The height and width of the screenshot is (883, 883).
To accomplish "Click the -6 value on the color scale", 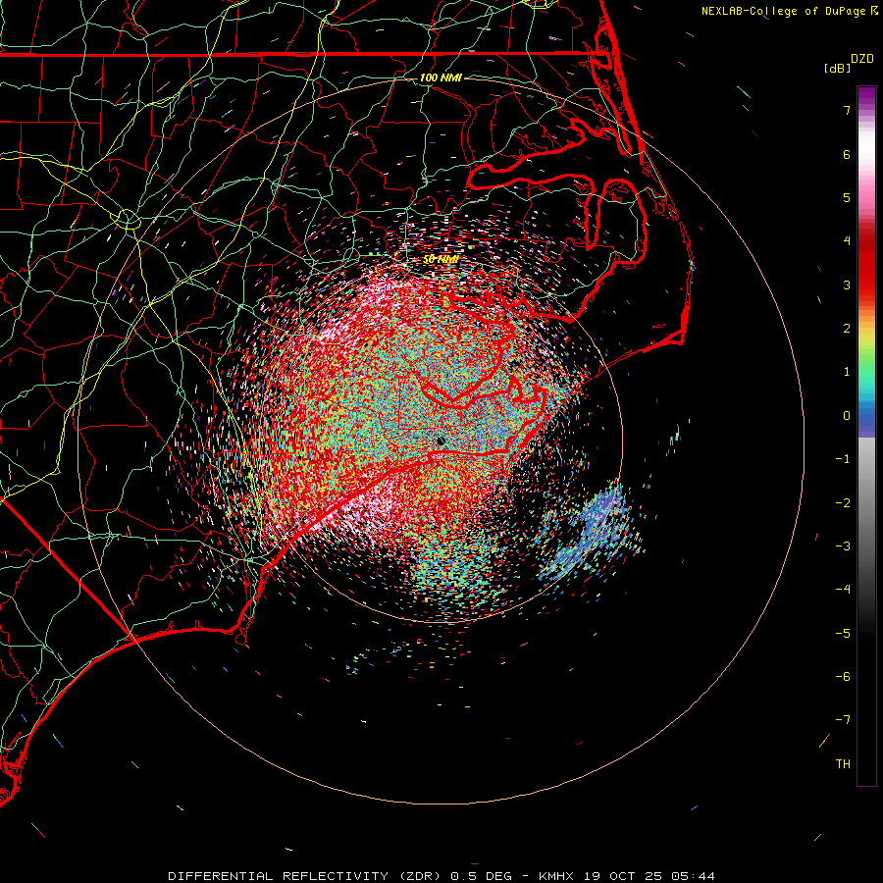I will pos(843,677).
